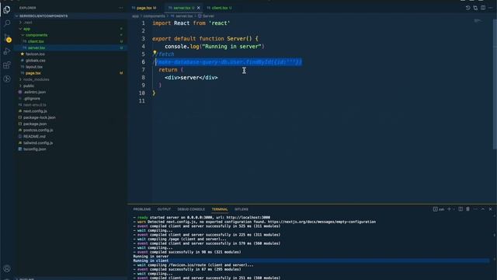Switch to the client.tsx editor tab
This screenshot has height=280, width=497.
pos(220,8)
